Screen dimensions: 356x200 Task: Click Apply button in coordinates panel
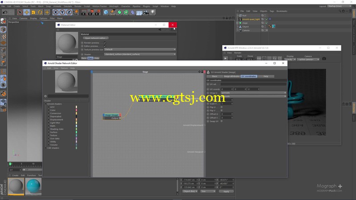(226, 192)
